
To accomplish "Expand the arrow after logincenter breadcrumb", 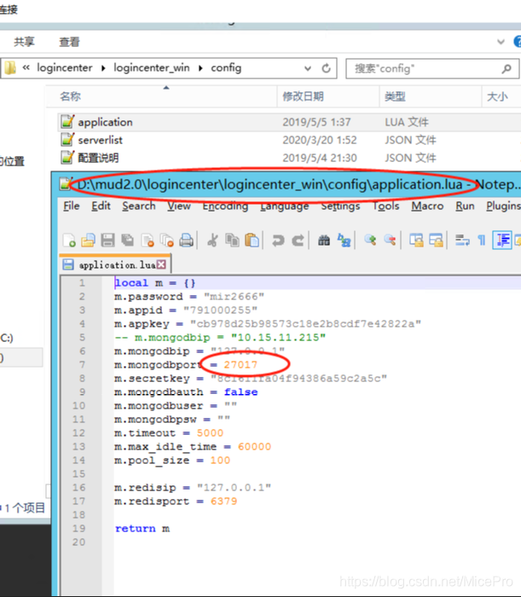I will coord(103,68).
